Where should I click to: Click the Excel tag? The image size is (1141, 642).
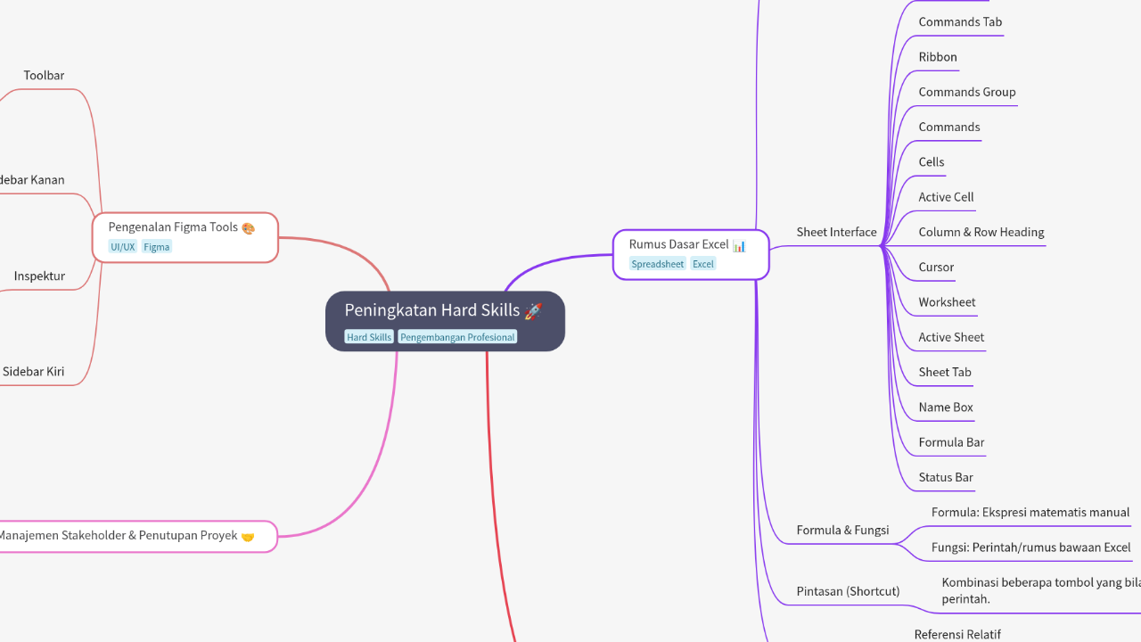tap(703, 264)
